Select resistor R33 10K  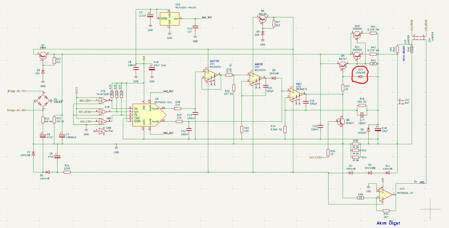[x=242, y=129]
